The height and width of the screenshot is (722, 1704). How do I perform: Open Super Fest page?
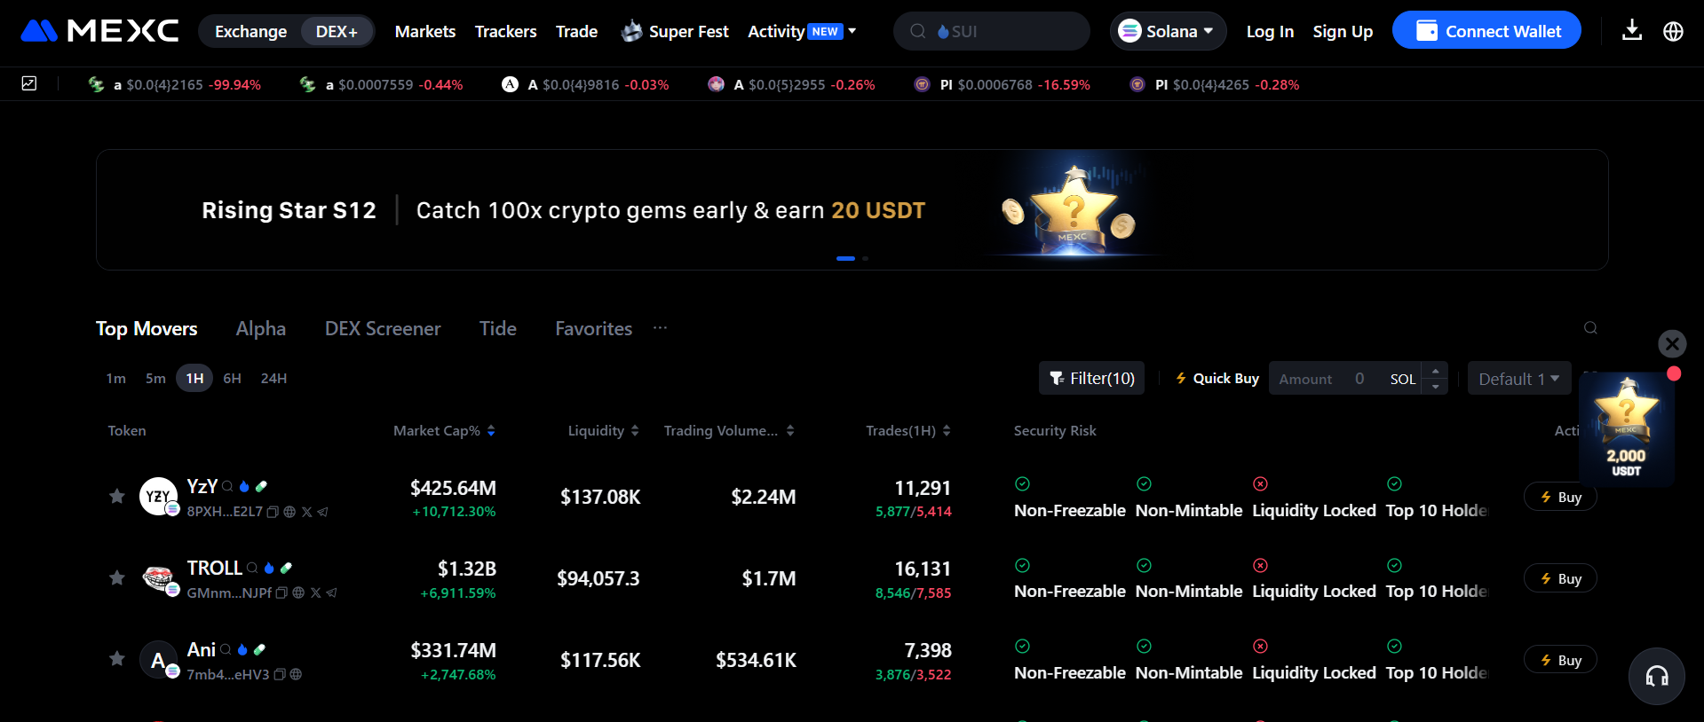(674, 31)
